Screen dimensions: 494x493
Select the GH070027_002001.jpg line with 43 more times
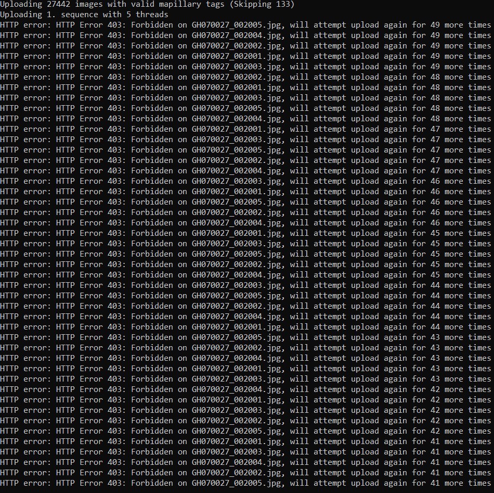245,369
